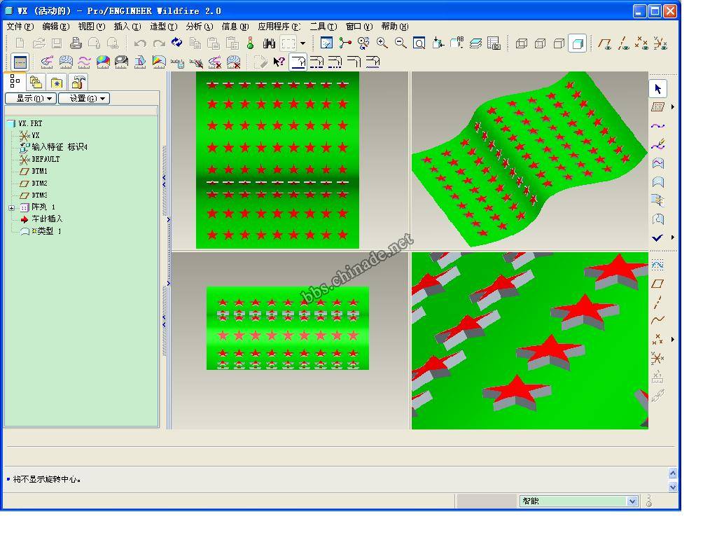Image resolution: width=717 pixels, height=538 pixels.
Task: Select VX.PRT root in model tree
Action: coord(30,123)
